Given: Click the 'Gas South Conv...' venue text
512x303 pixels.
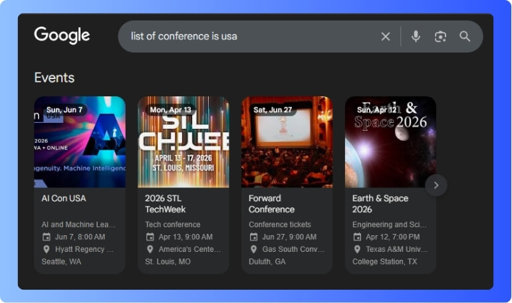Looking at the screenshot, I should pyautogui.click(x=293, y=249).
